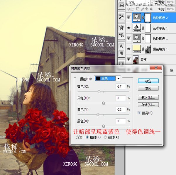The image size is (176, 175).
Task: Click the 黑色(B) value field
Action: point(121,121)
